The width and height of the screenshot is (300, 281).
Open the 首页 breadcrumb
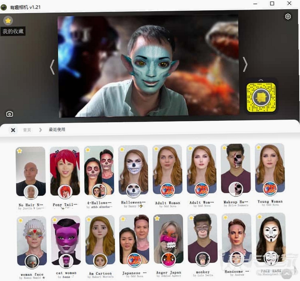pos(27,130)
